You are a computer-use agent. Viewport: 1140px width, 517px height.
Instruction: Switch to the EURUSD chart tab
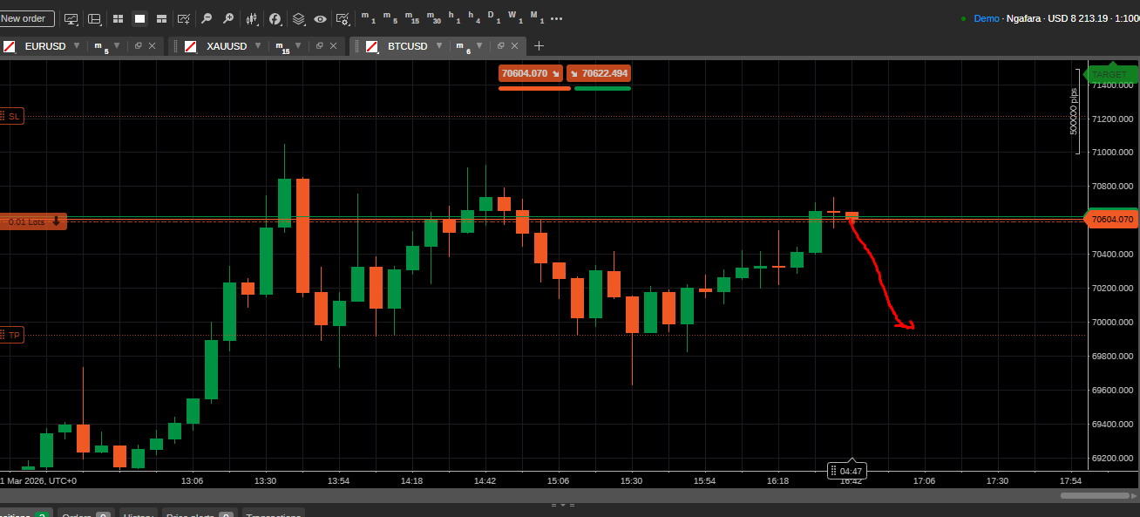point(44,46)
